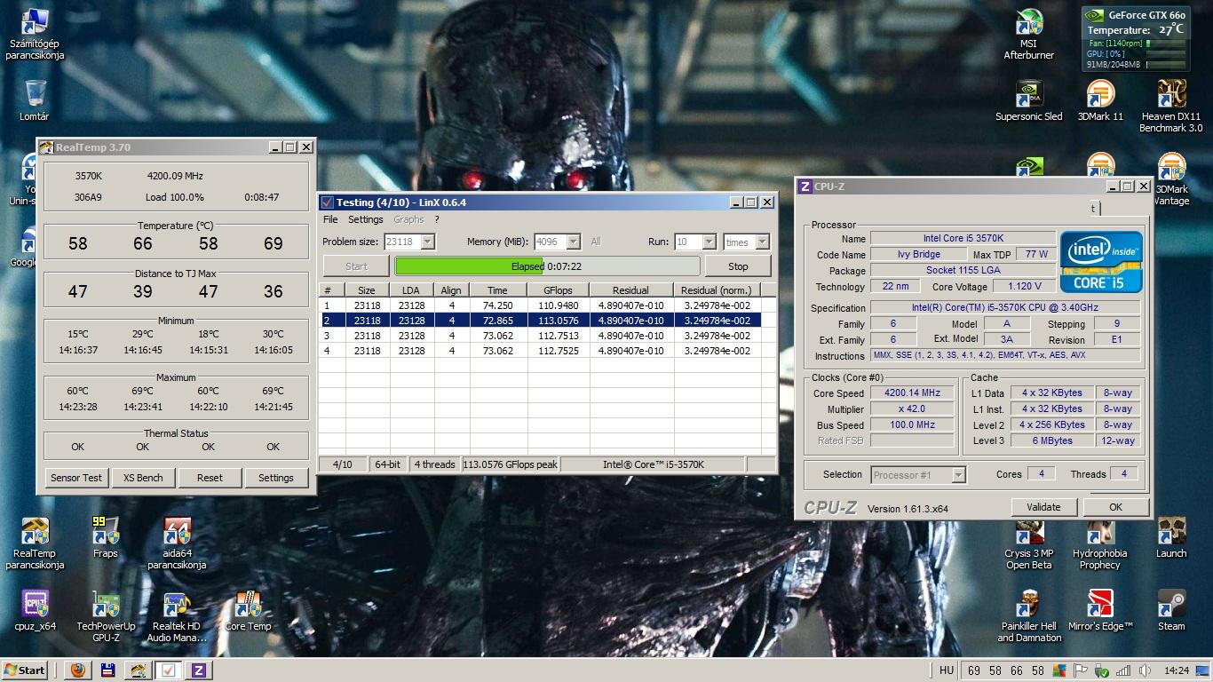Click the floppy disk icon in taskbar
The width and height of the screenshot is (1213, 682).
click(x=107, y=670)
